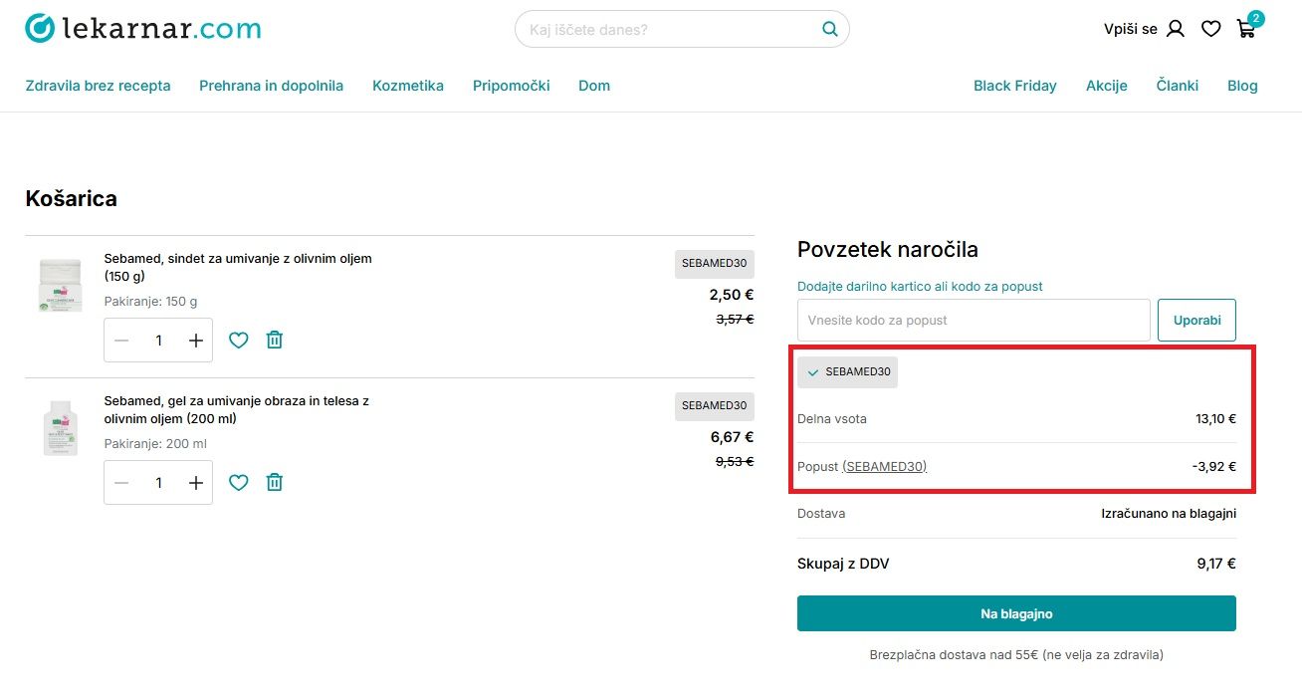Open the Kozmetika category menu
This screenshot has height=699, width=1302.
click(408, 86)
